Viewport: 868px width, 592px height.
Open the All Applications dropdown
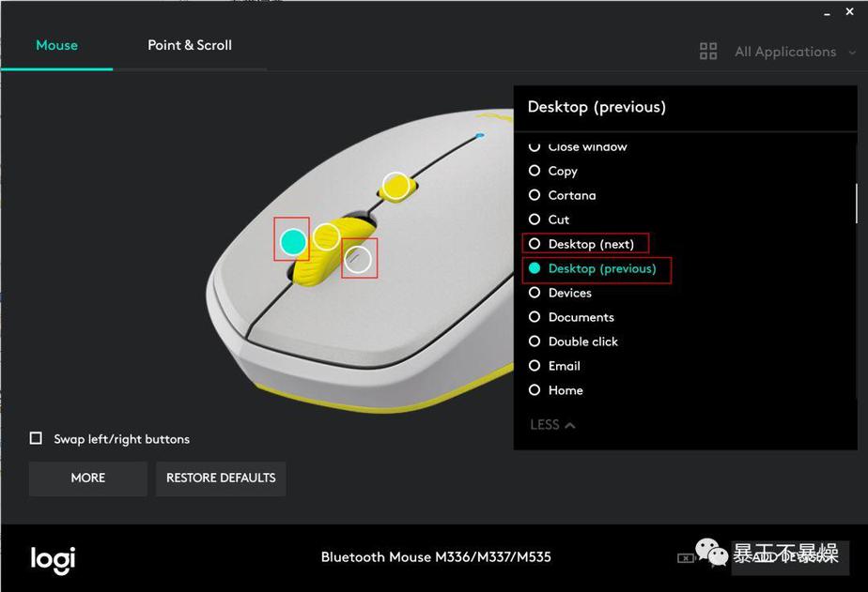point(784,52)
